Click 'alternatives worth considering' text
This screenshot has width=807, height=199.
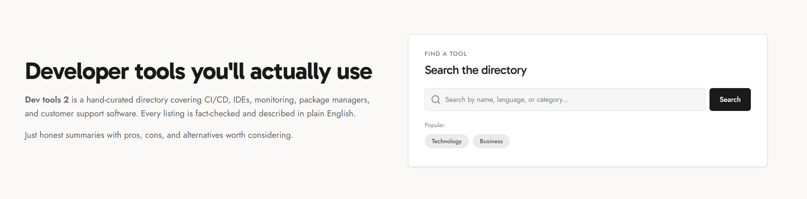[x=237, y=135]
